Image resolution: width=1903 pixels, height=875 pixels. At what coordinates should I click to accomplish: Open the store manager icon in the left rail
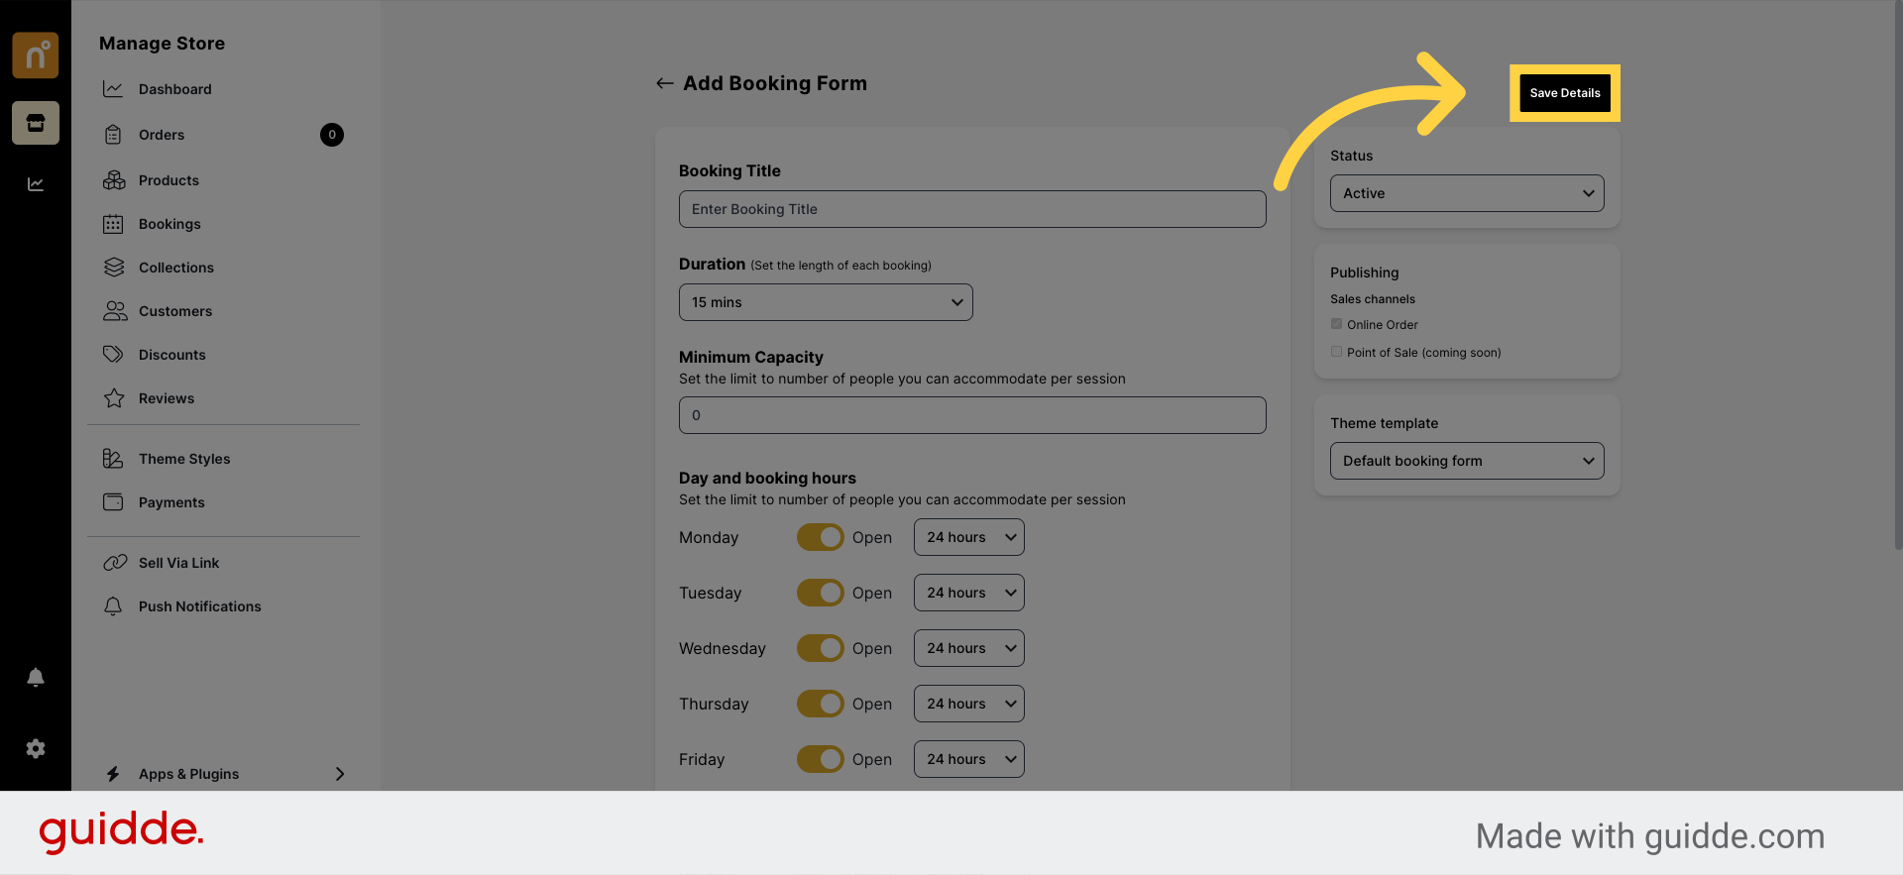tap(36, 123)
